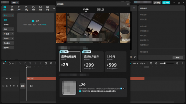Click the 封面 cover button
The width and height of the screenshot is (186, 104).
tap(23, 86)
